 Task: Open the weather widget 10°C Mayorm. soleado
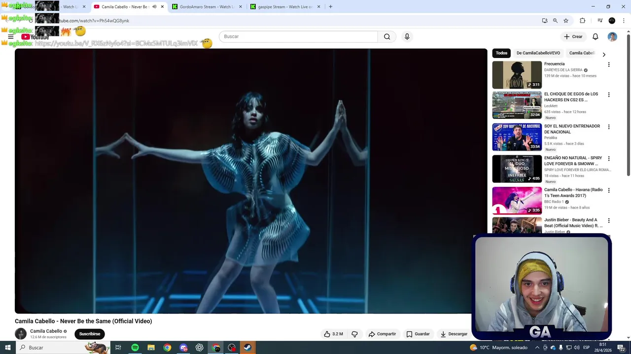pyautogui.click(x=498, y=348)
